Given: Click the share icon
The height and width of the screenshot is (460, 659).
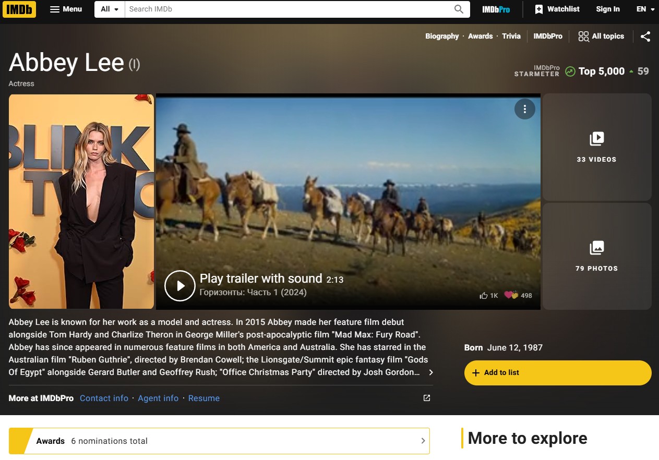Looking at the screenshot, I should 645,37.
